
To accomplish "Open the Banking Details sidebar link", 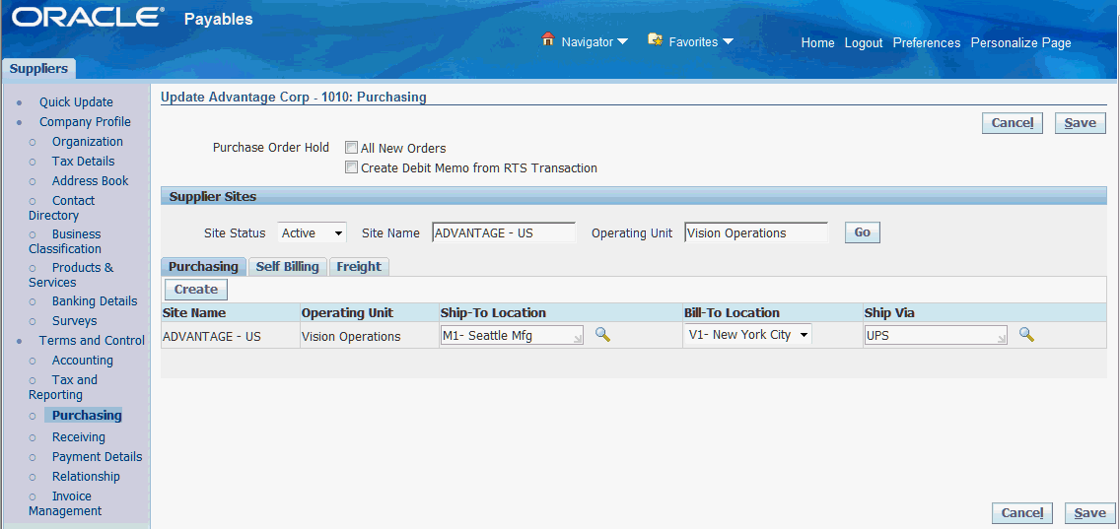I will [x=95, y=301].
